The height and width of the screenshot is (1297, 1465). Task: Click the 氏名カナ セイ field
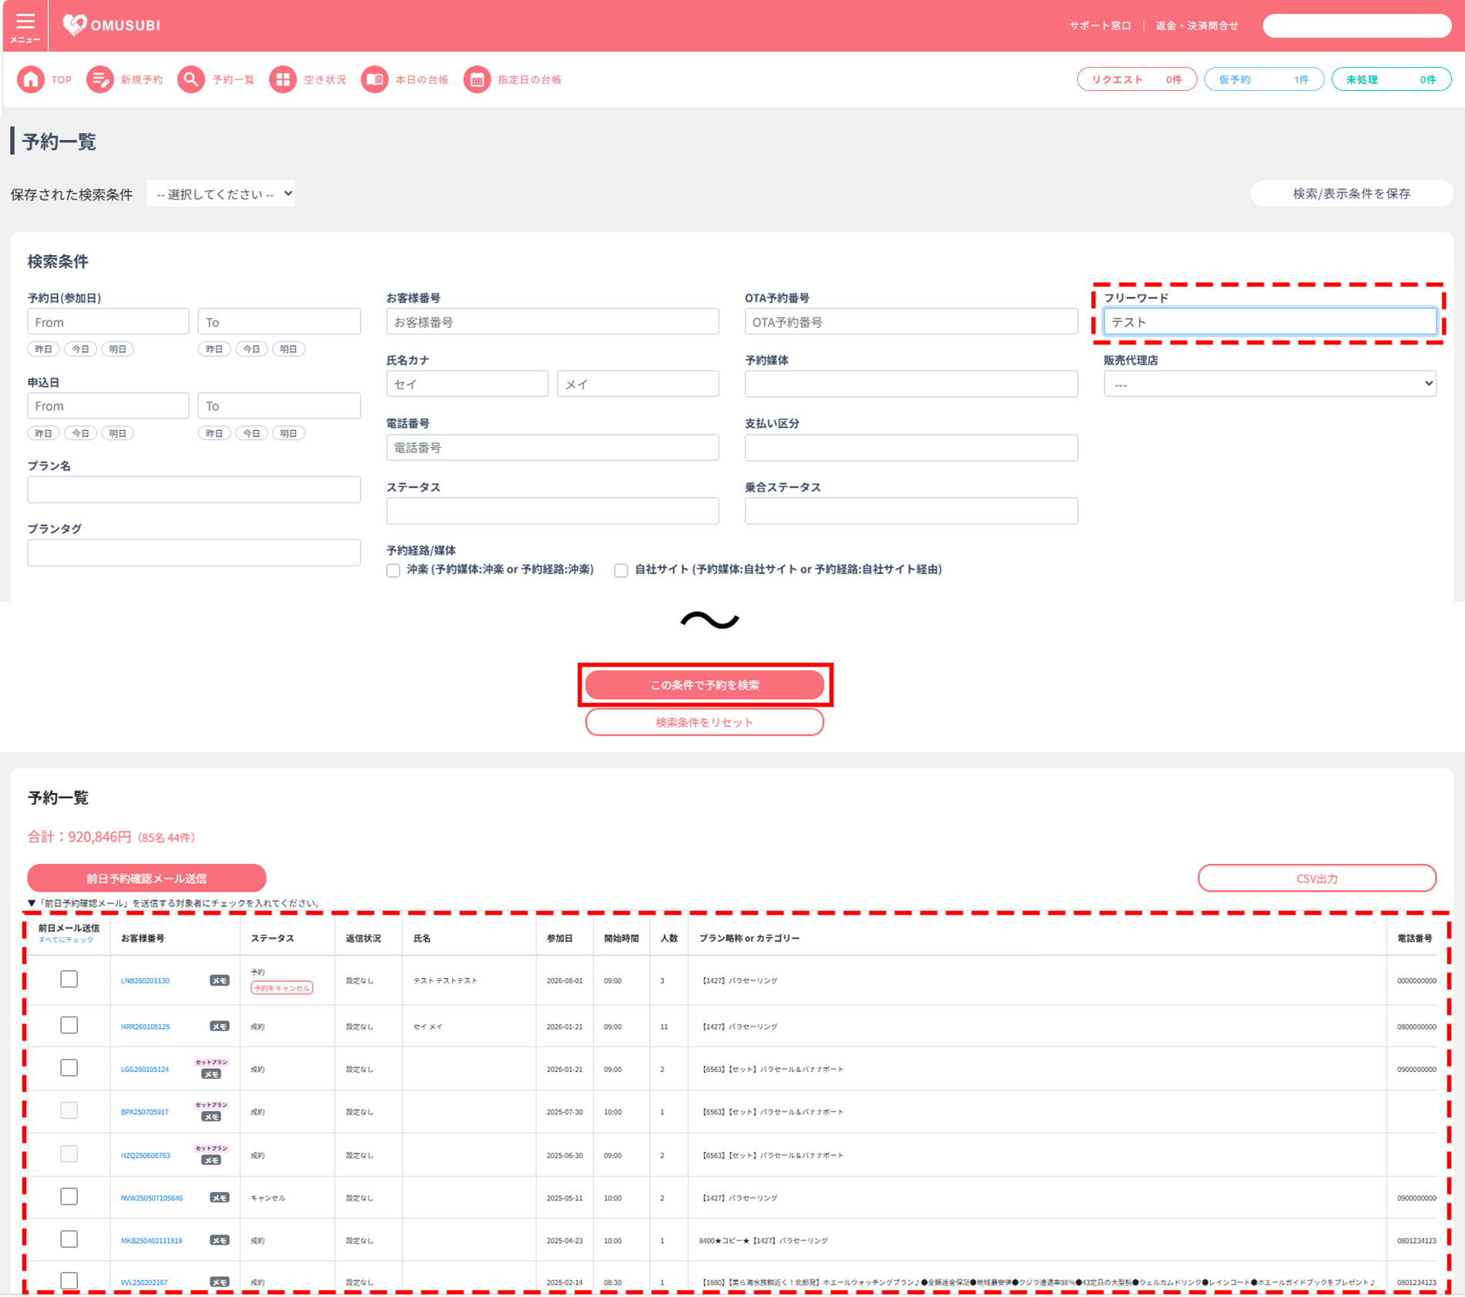click(466, 384)
